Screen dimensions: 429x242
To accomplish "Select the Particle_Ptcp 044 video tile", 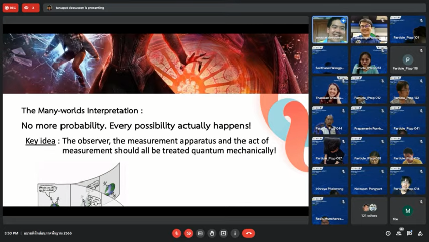I will tap(330, 120).
